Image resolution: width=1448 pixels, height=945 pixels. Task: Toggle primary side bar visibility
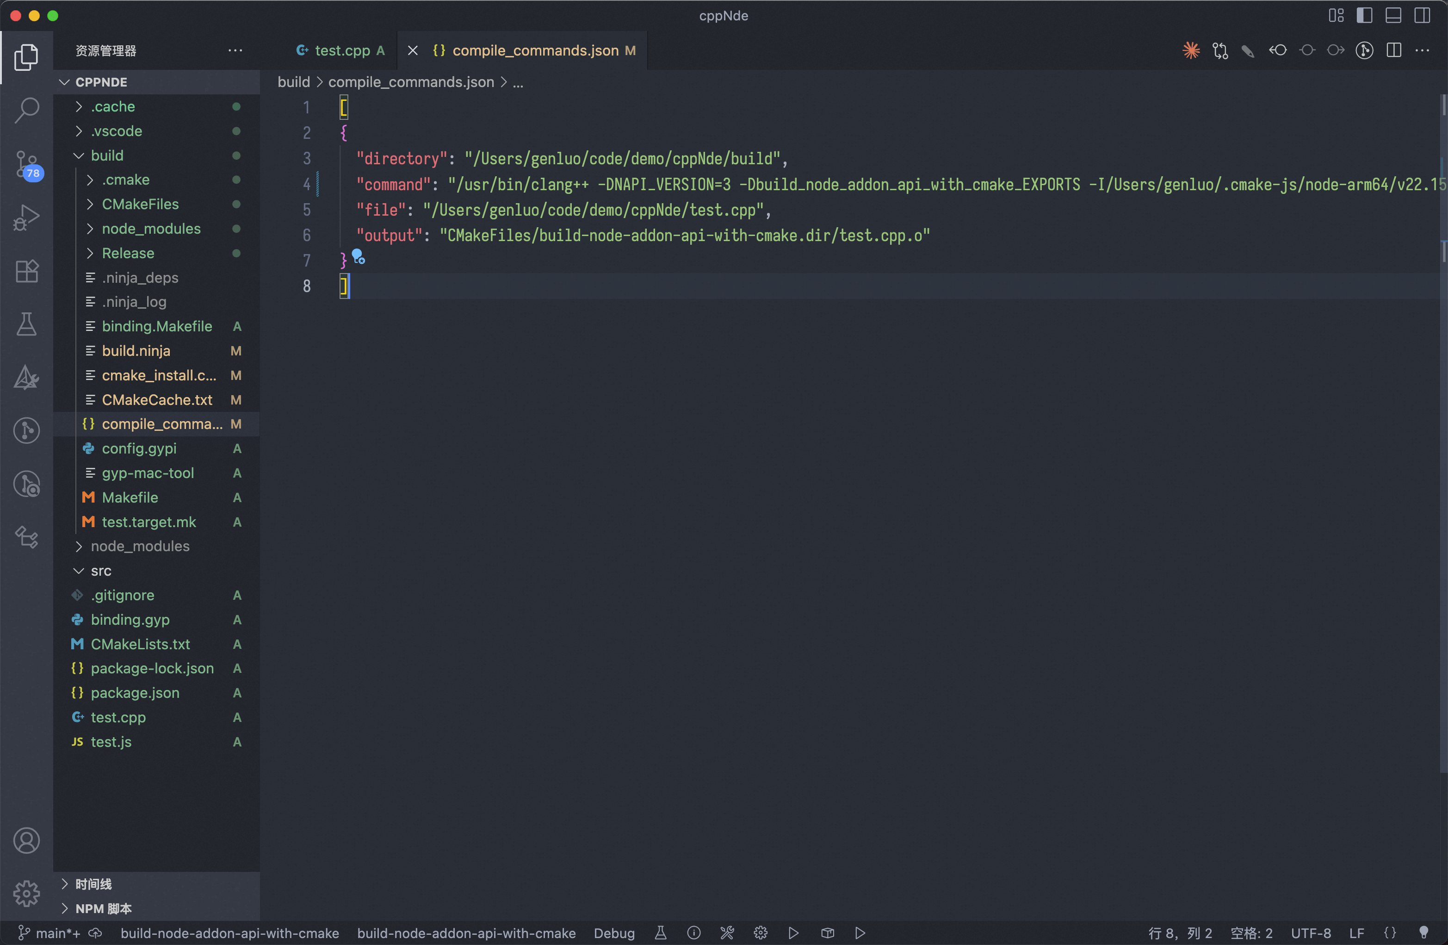pyautogui.click(x=1365, y=16)
